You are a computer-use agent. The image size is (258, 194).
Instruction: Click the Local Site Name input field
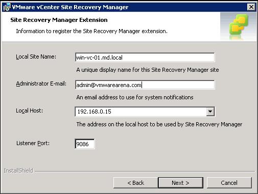click(145, 58)
